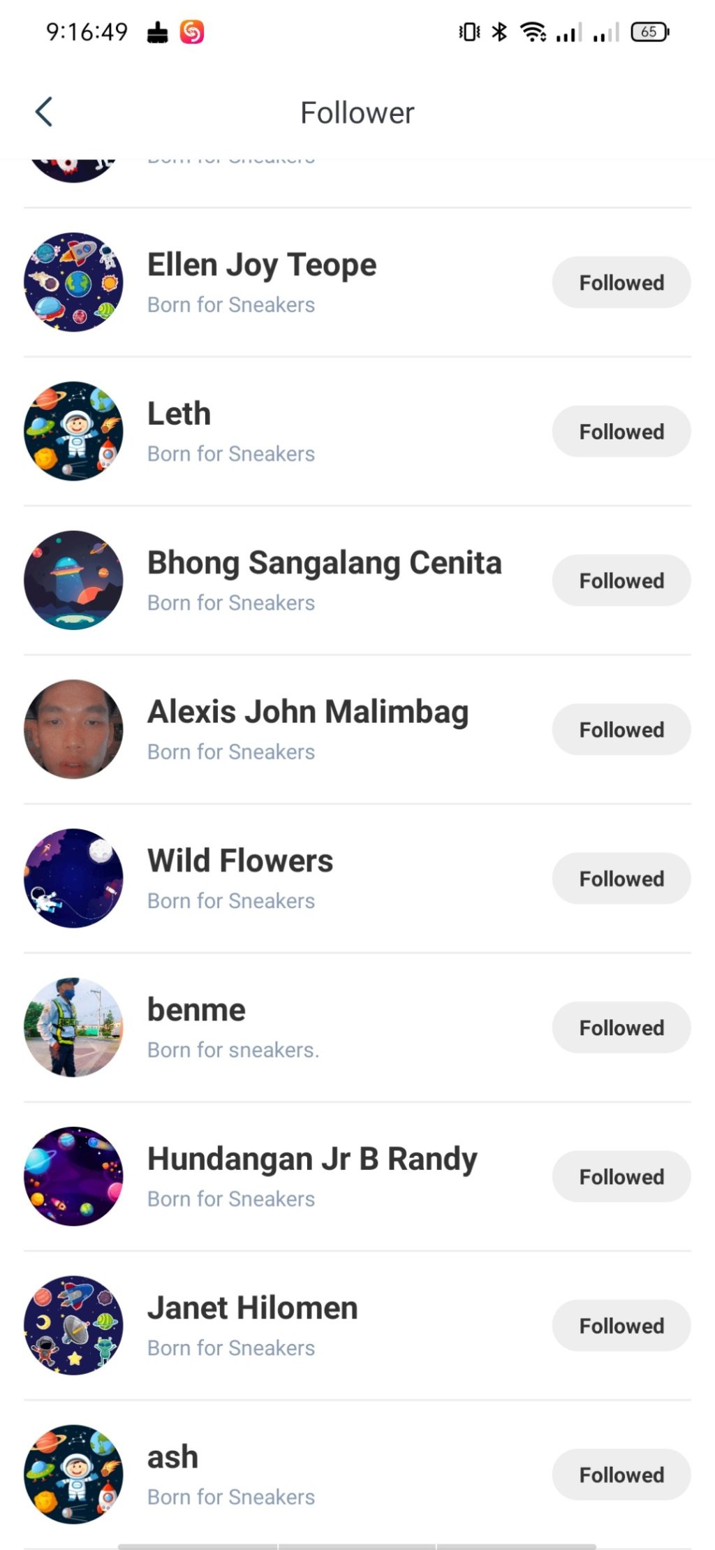Tap Janet Hilomen's rocket avatar
The height and width of the screenshot is (1550, 715).
(x=73, y=1325)
